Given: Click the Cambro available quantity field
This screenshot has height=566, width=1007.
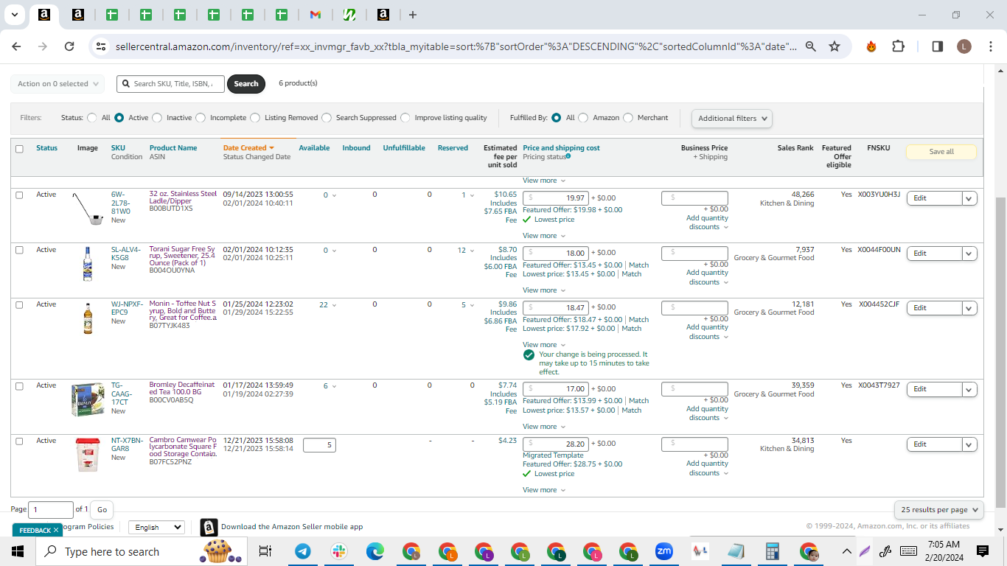Looking at the screenshot, I should pos(320,444).
